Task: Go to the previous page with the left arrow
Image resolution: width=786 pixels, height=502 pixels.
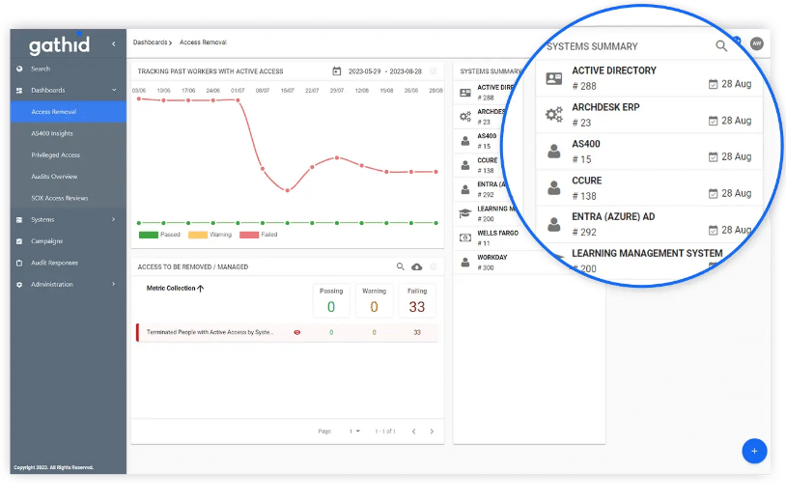Action: (413, 432)
